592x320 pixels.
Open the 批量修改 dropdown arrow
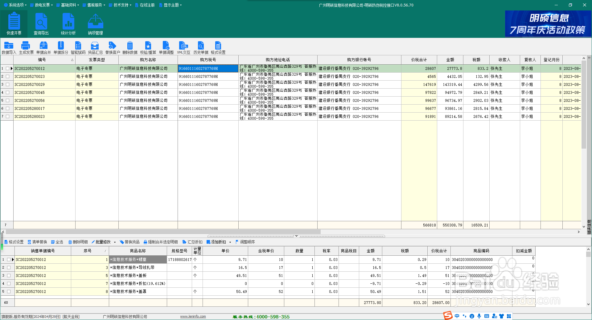(x=115, y=242)
